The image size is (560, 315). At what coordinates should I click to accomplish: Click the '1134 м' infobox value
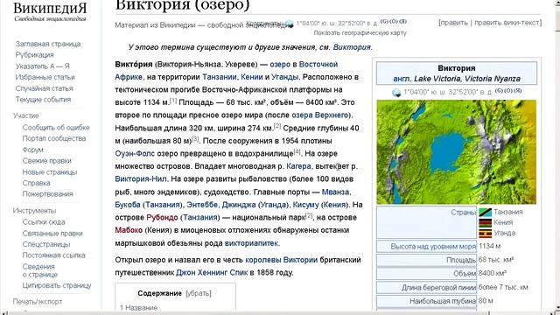(x=489, y=246)
